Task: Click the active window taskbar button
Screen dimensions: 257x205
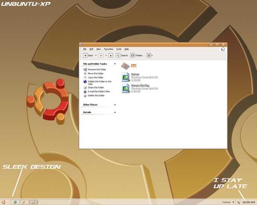Action: [34, 203]
